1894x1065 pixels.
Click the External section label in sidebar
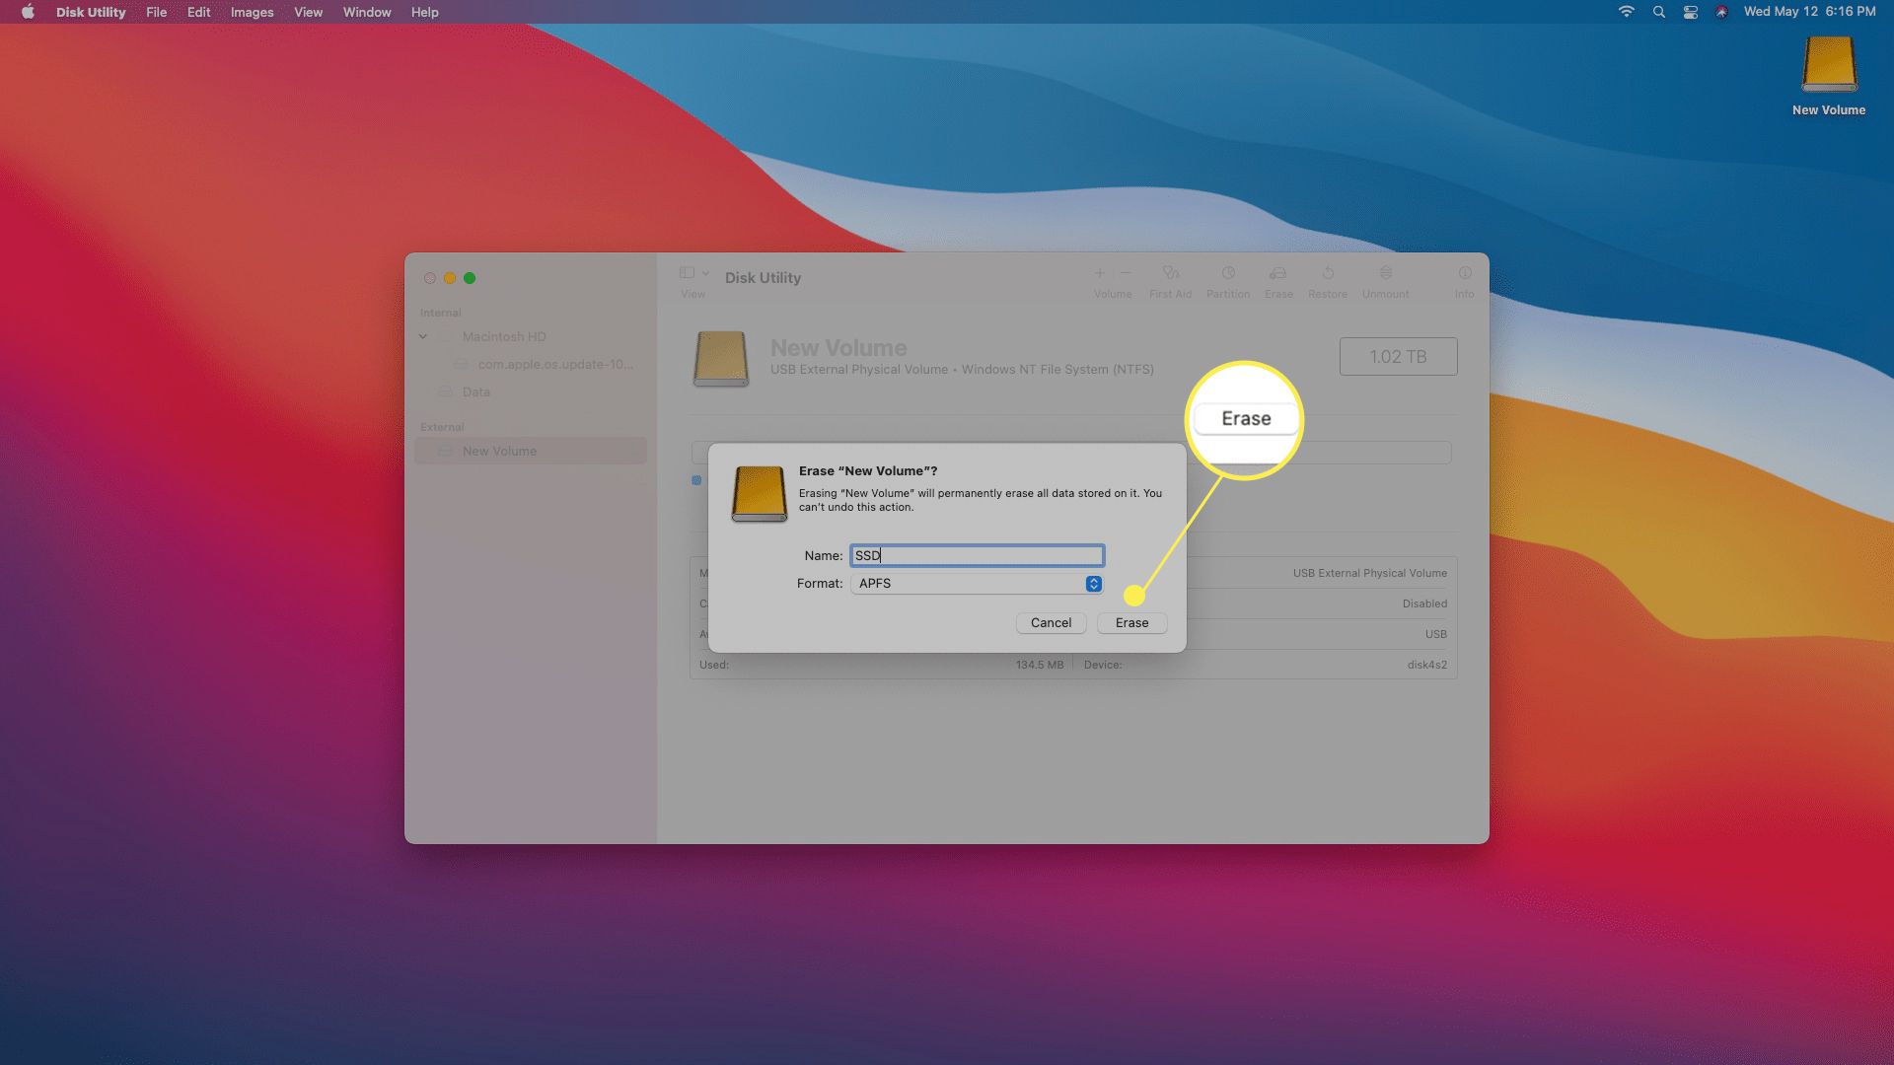[442, 427]
